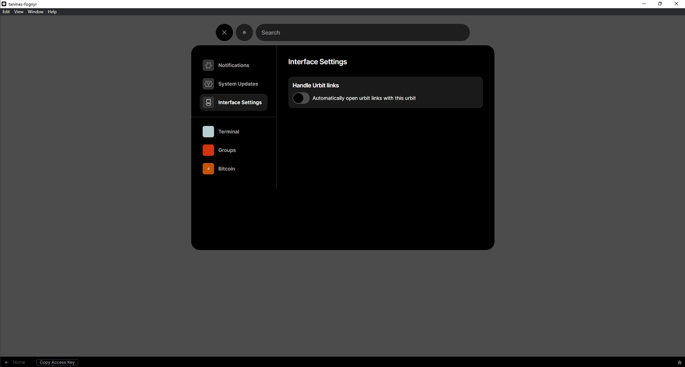Click the Handle Urbit links heading
685x367 pixels.
[x=316, y=85]
